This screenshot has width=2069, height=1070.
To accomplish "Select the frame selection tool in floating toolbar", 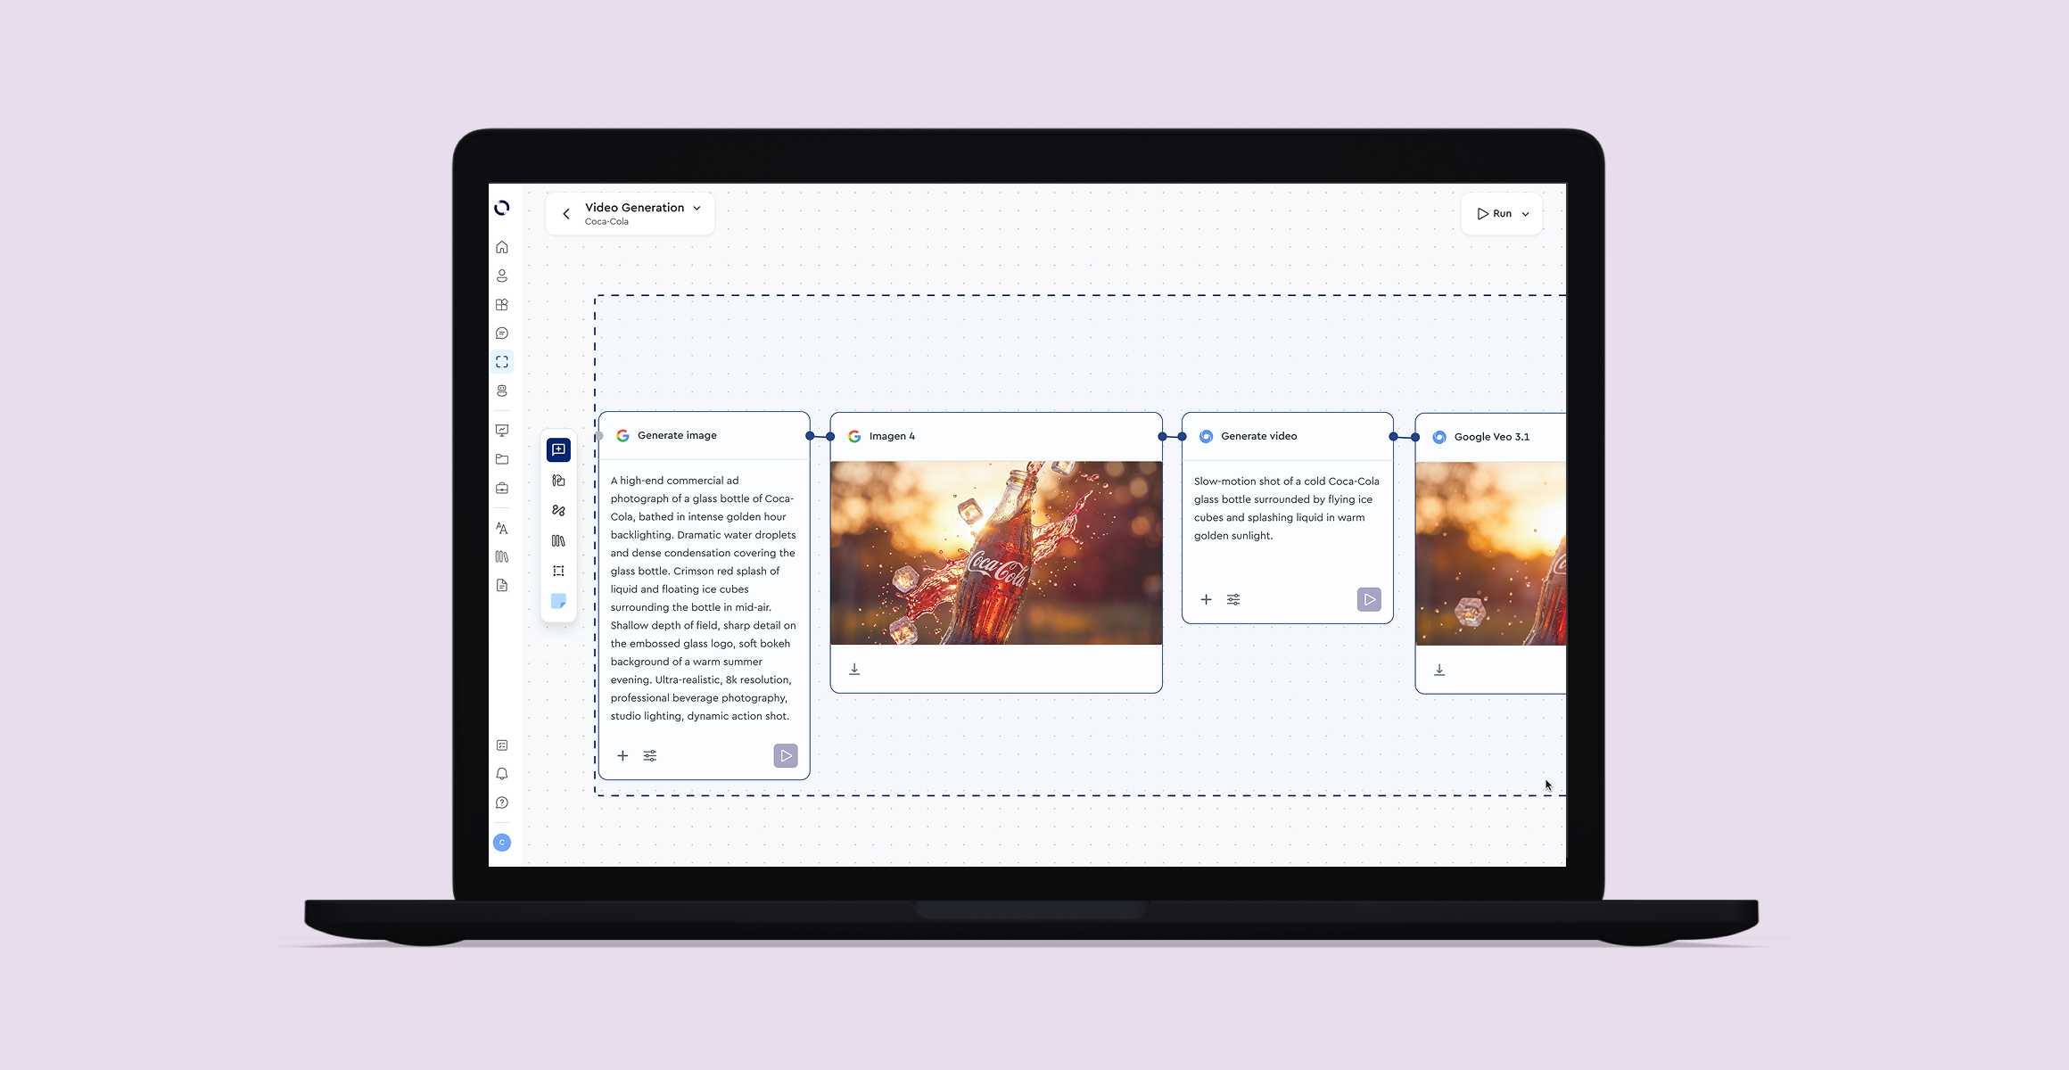I will (558, 571).
